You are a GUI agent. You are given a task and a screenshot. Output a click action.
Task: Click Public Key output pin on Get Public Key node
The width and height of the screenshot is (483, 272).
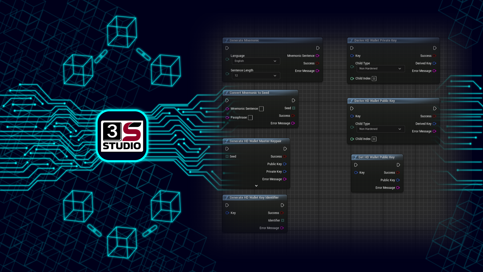pos(398,180)
